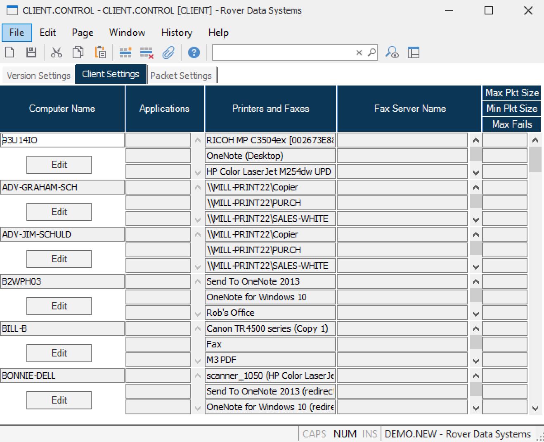Click the Save floppy disk icon
This screenshot has height=442, width=544.
pos(31,52)
